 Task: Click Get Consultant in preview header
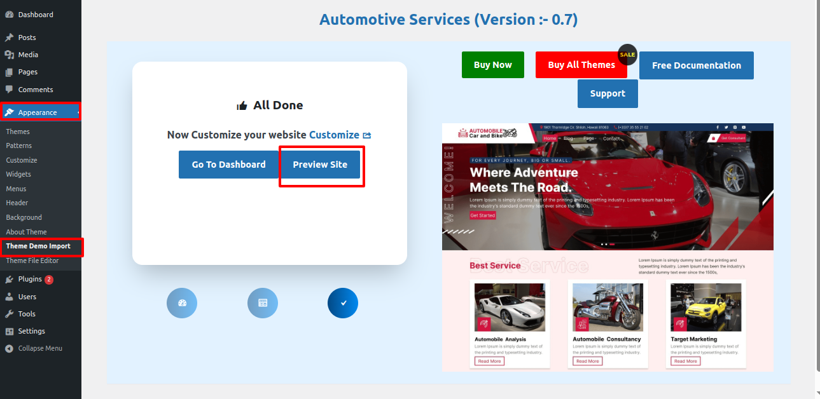[727, 138]
